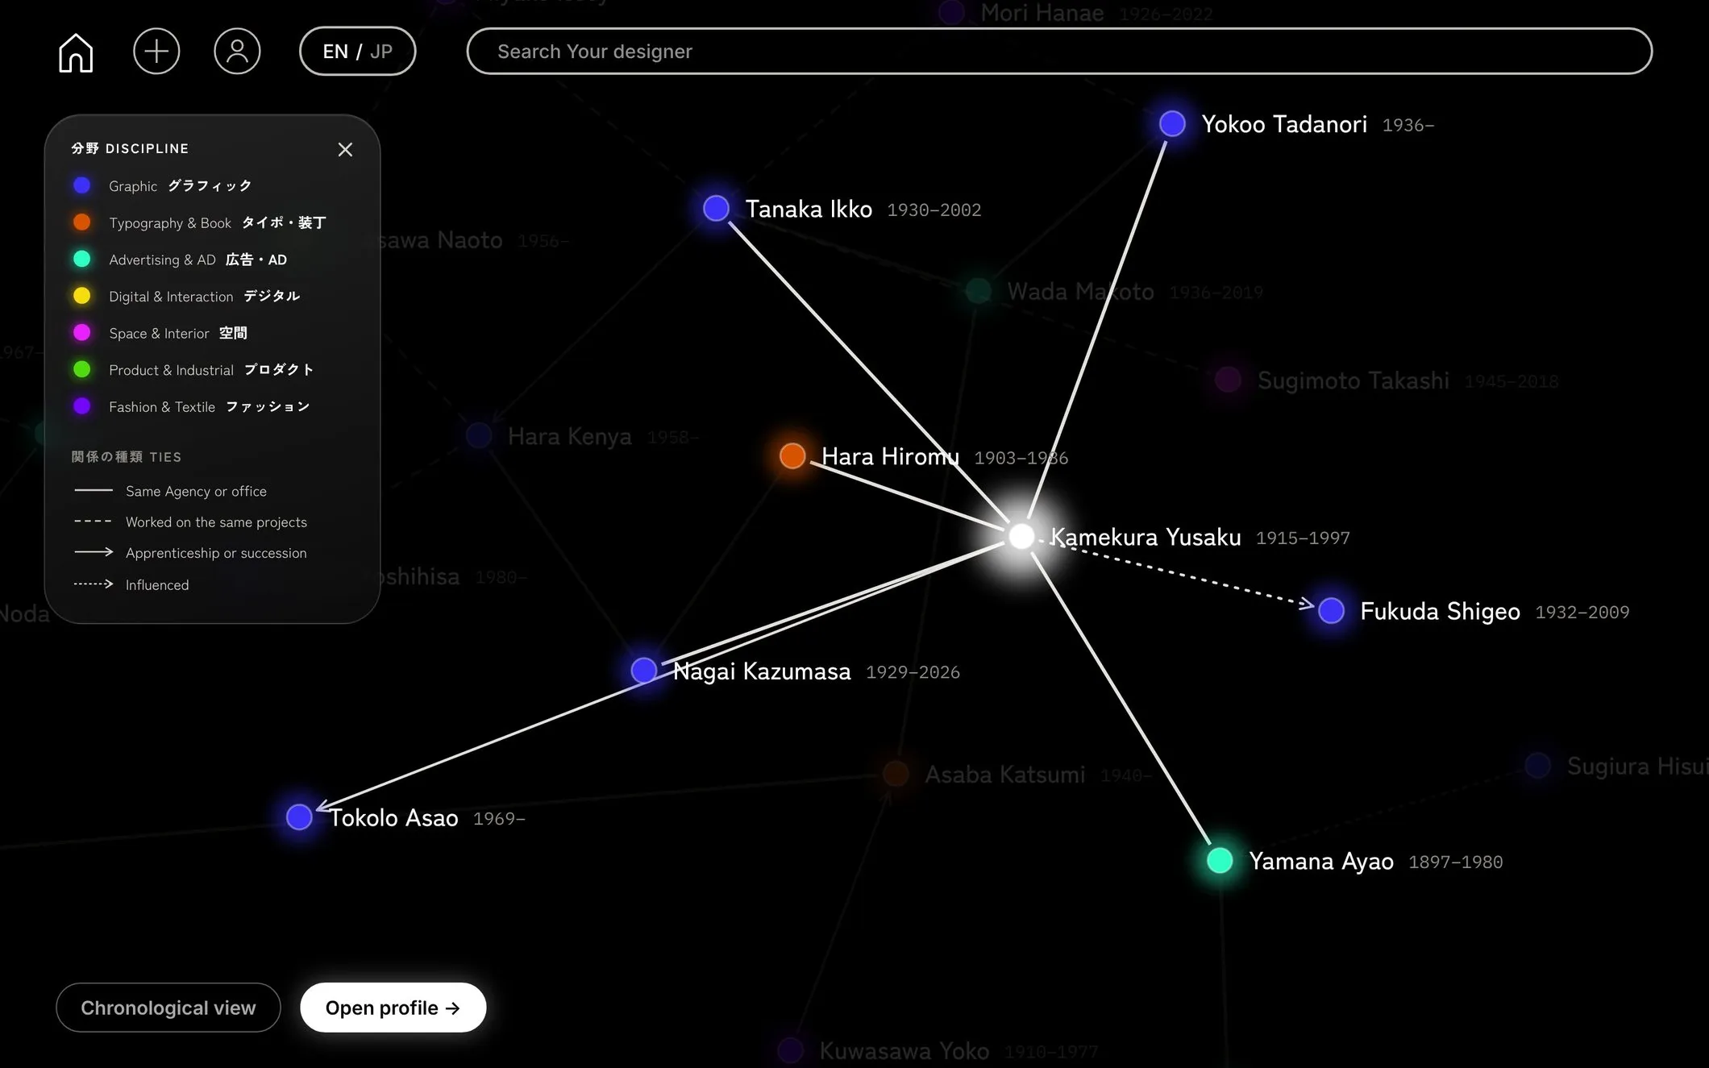Screen dimensions: 1709x1068
Task: Click the Yamana Ayao name label
Action: tap(1321, 861)
